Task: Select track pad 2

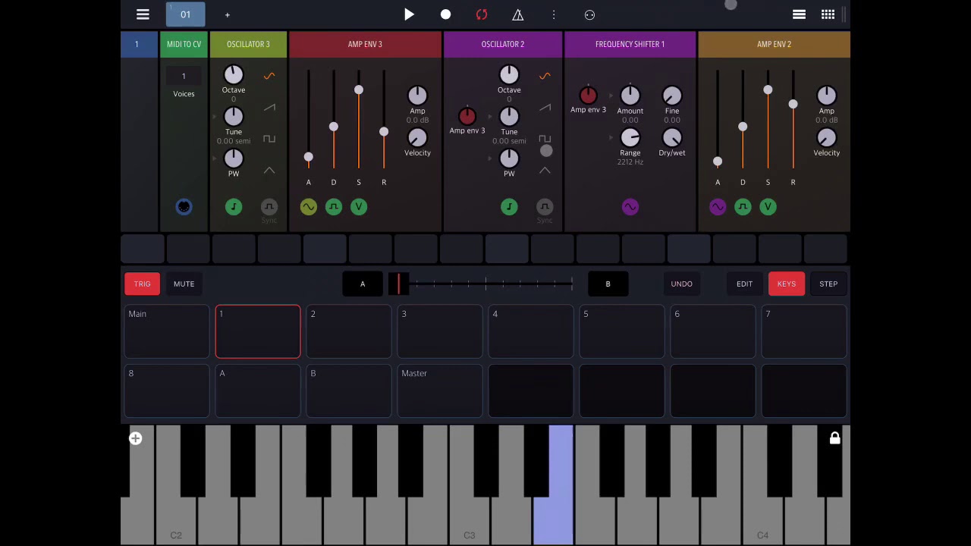Action: 349,331
